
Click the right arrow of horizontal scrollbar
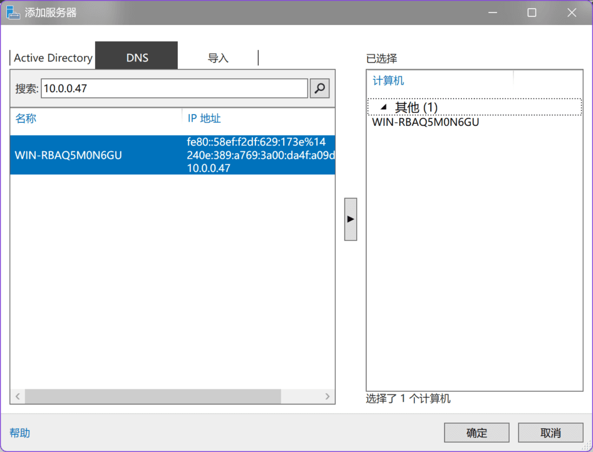click(x=327, y=396)
